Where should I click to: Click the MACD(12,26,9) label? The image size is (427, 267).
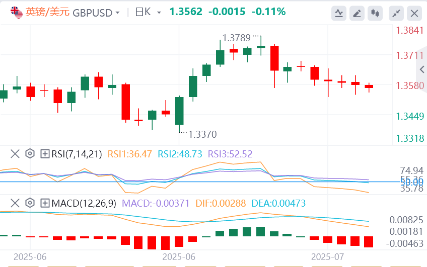tap(84, 203)
